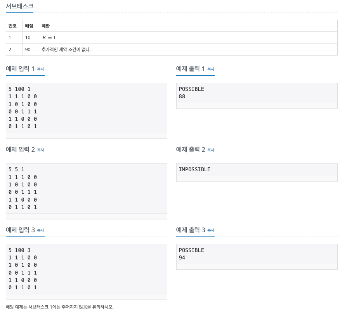The height and width of the screenshot is (313, 347).
Task: Copy example output 3 via 복사 link
Action: click(211, 230)
